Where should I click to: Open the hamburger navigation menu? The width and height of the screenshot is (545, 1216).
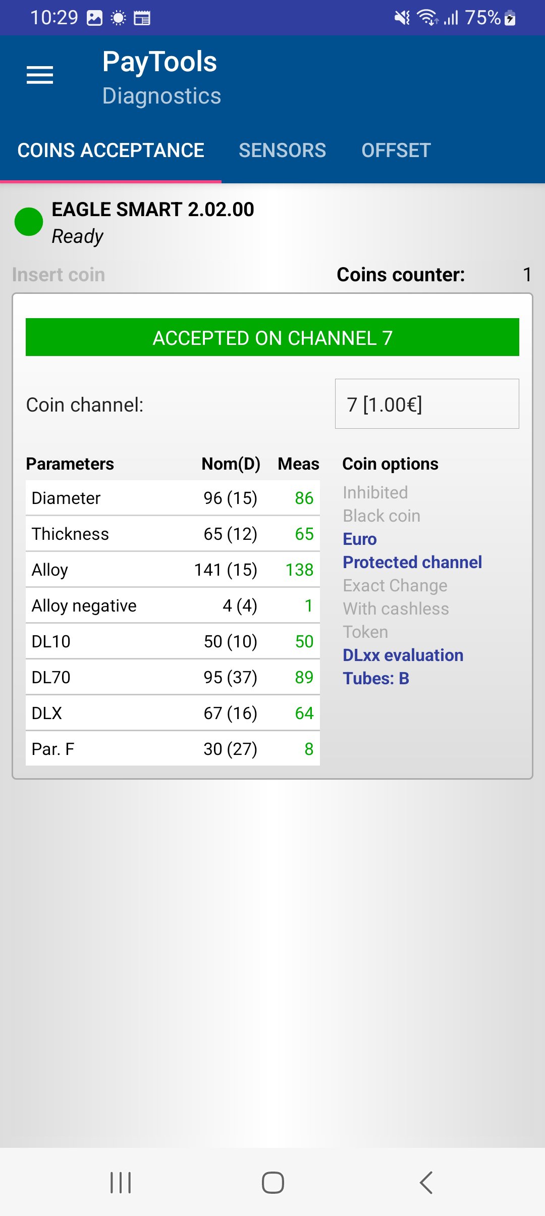[40, 75]
